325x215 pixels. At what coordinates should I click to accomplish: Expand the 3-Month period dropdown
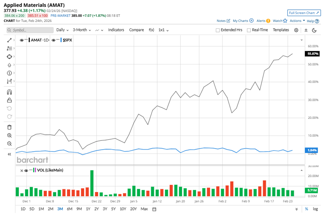coord(82,30)
